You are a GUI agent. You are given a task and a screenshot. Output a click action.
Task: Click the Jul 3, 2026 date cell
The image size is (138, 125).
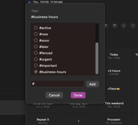43,107
